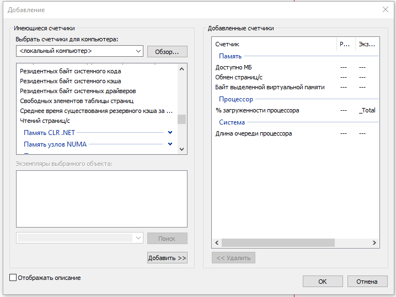This screenshot has height=297, width=396.
Task: Select 'Резидентных байт системного кода' counter
Action: pos(71,71)
